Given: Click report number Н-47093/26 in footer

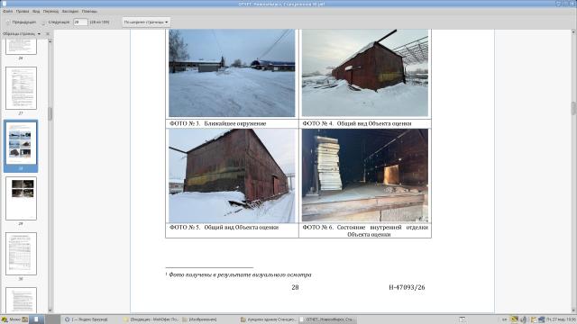Looking at the screenshot, I should pos(407,287).
